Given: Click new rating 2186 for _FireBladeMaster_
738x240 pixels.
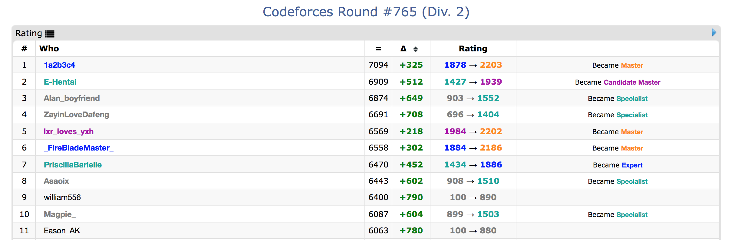Looking at the screenshot, I should [x=491, y=148].
